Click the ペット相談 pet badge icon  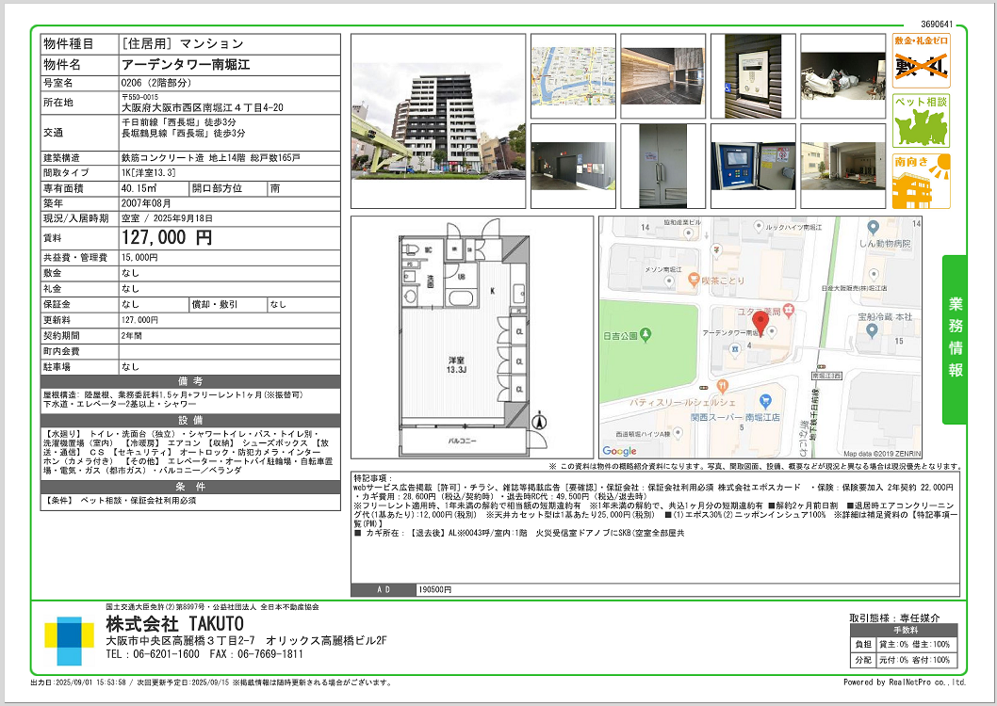tap(921, 120)
